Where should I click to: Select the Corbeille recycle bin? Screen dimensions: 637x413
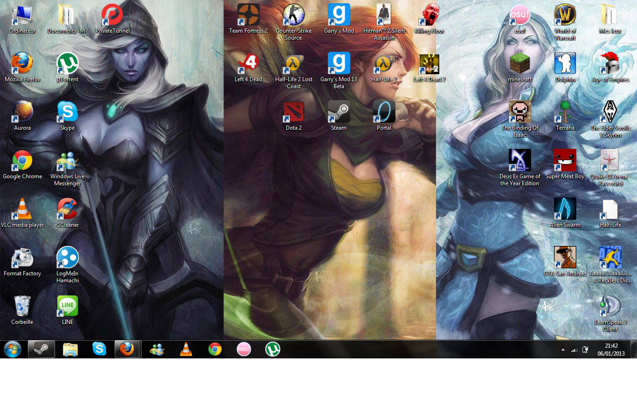tap(22, 311)
